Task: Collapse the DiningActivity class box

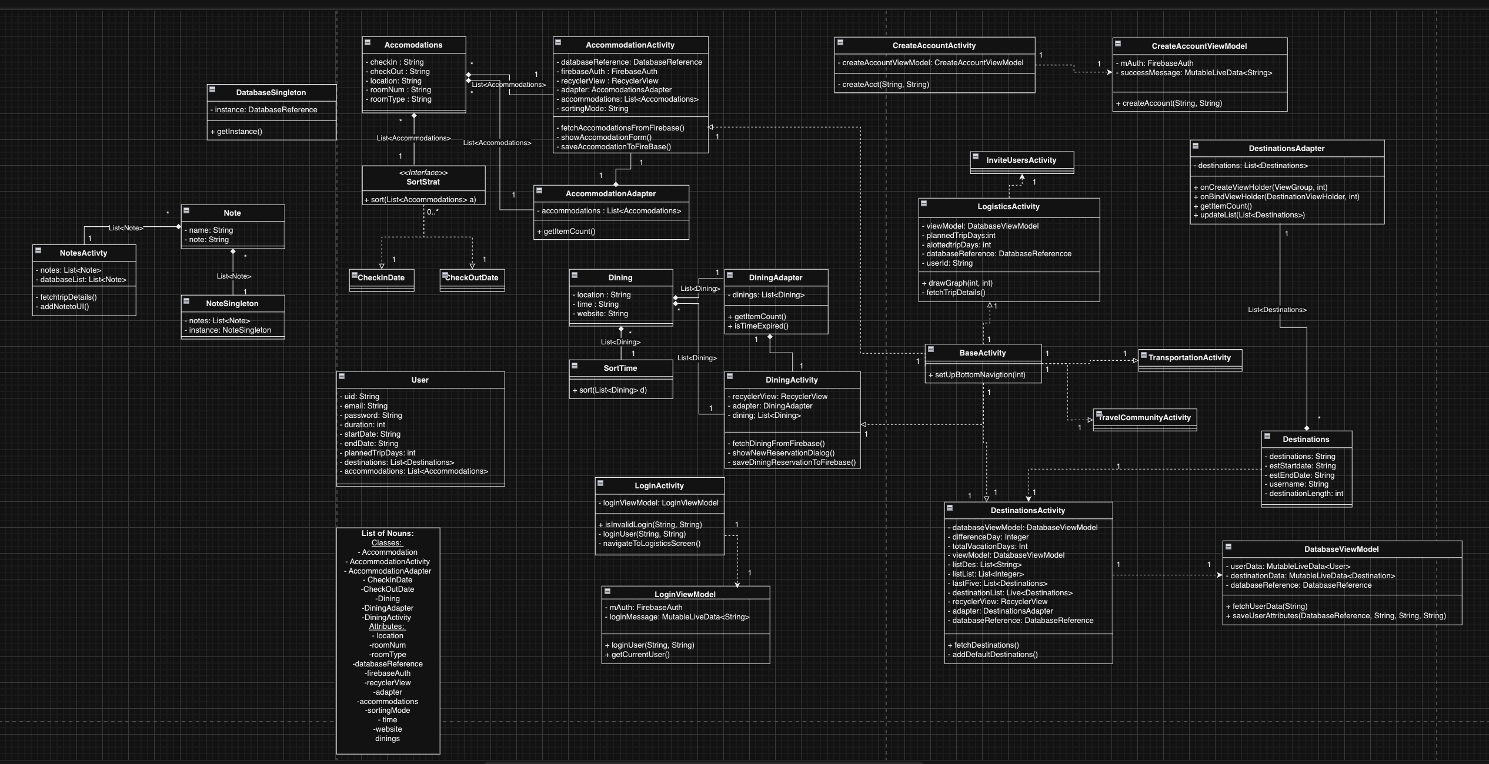Action: click(730, 376)
